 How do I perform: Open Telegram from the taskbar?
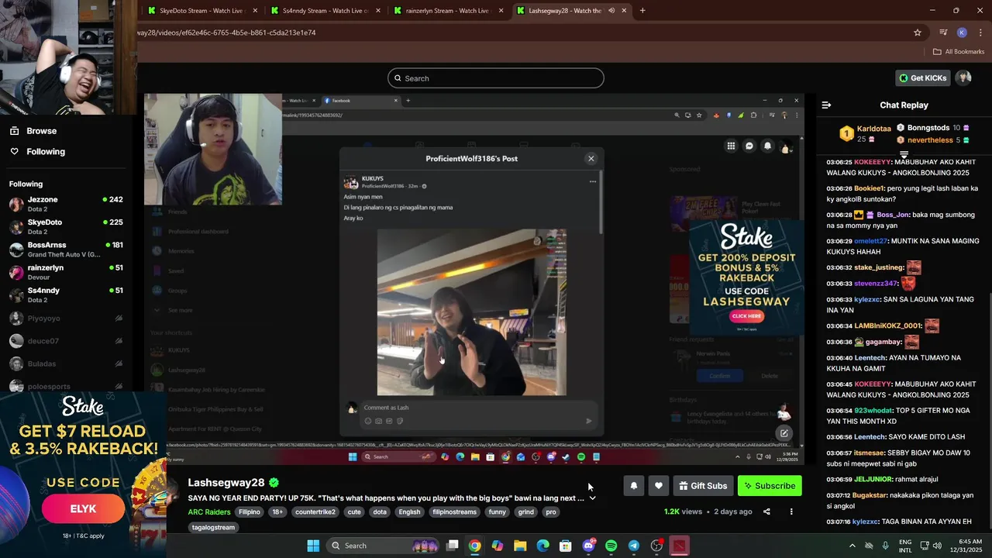pyautogui.click(x=634, y=546)
